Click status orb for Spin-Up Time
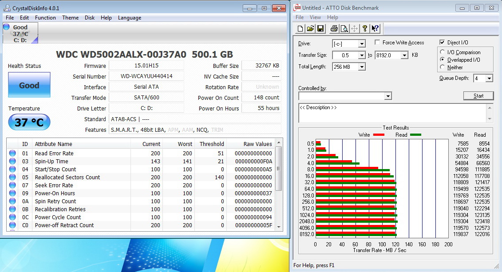The height and width of the screenshot is (272, 502). (x=12, y=161)
